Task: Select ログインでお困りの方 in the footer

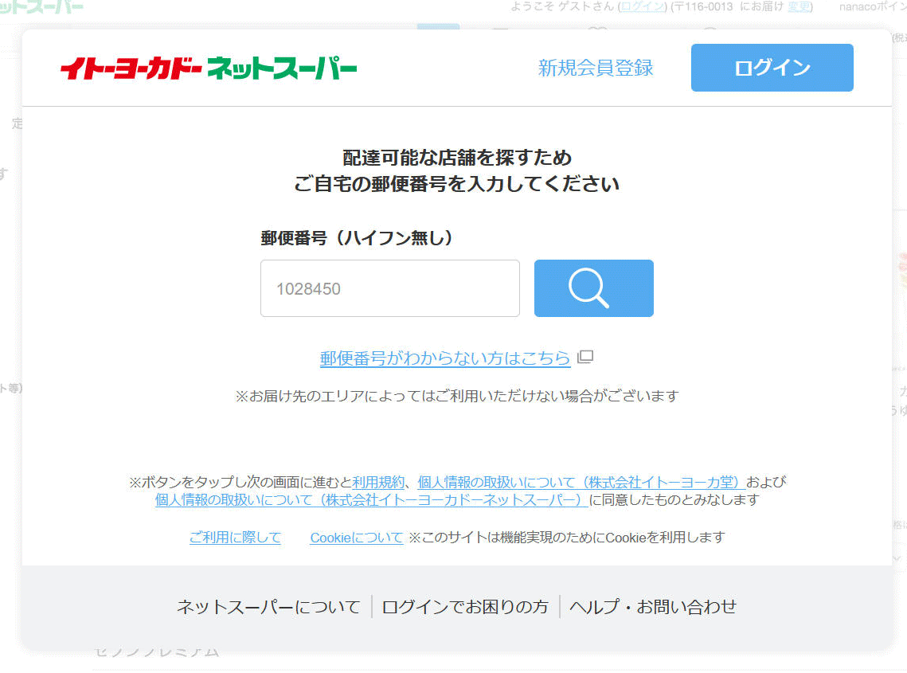Action: pos(465,607)
